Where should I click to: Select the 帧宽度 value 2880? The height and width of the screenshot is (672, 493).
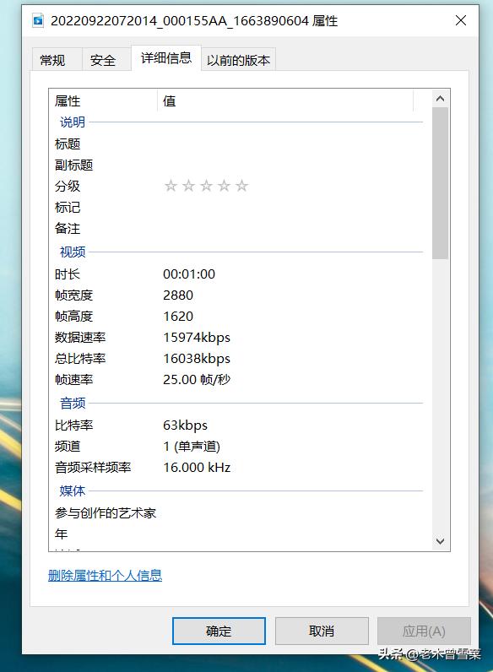pos(178,295)
